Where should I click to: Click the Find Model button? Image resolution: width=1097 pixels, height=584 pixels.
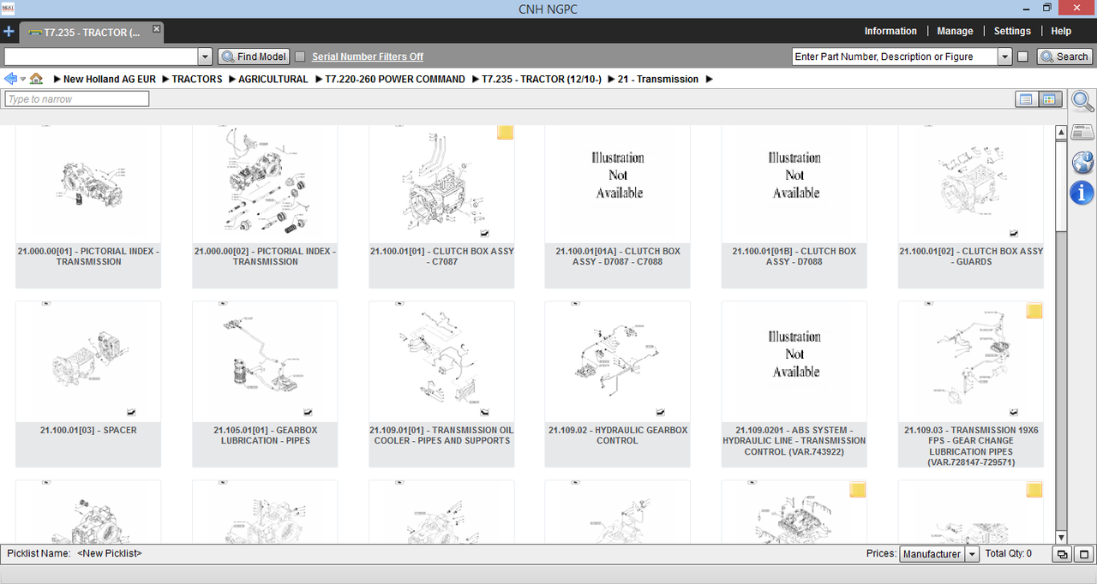[254, 57]
